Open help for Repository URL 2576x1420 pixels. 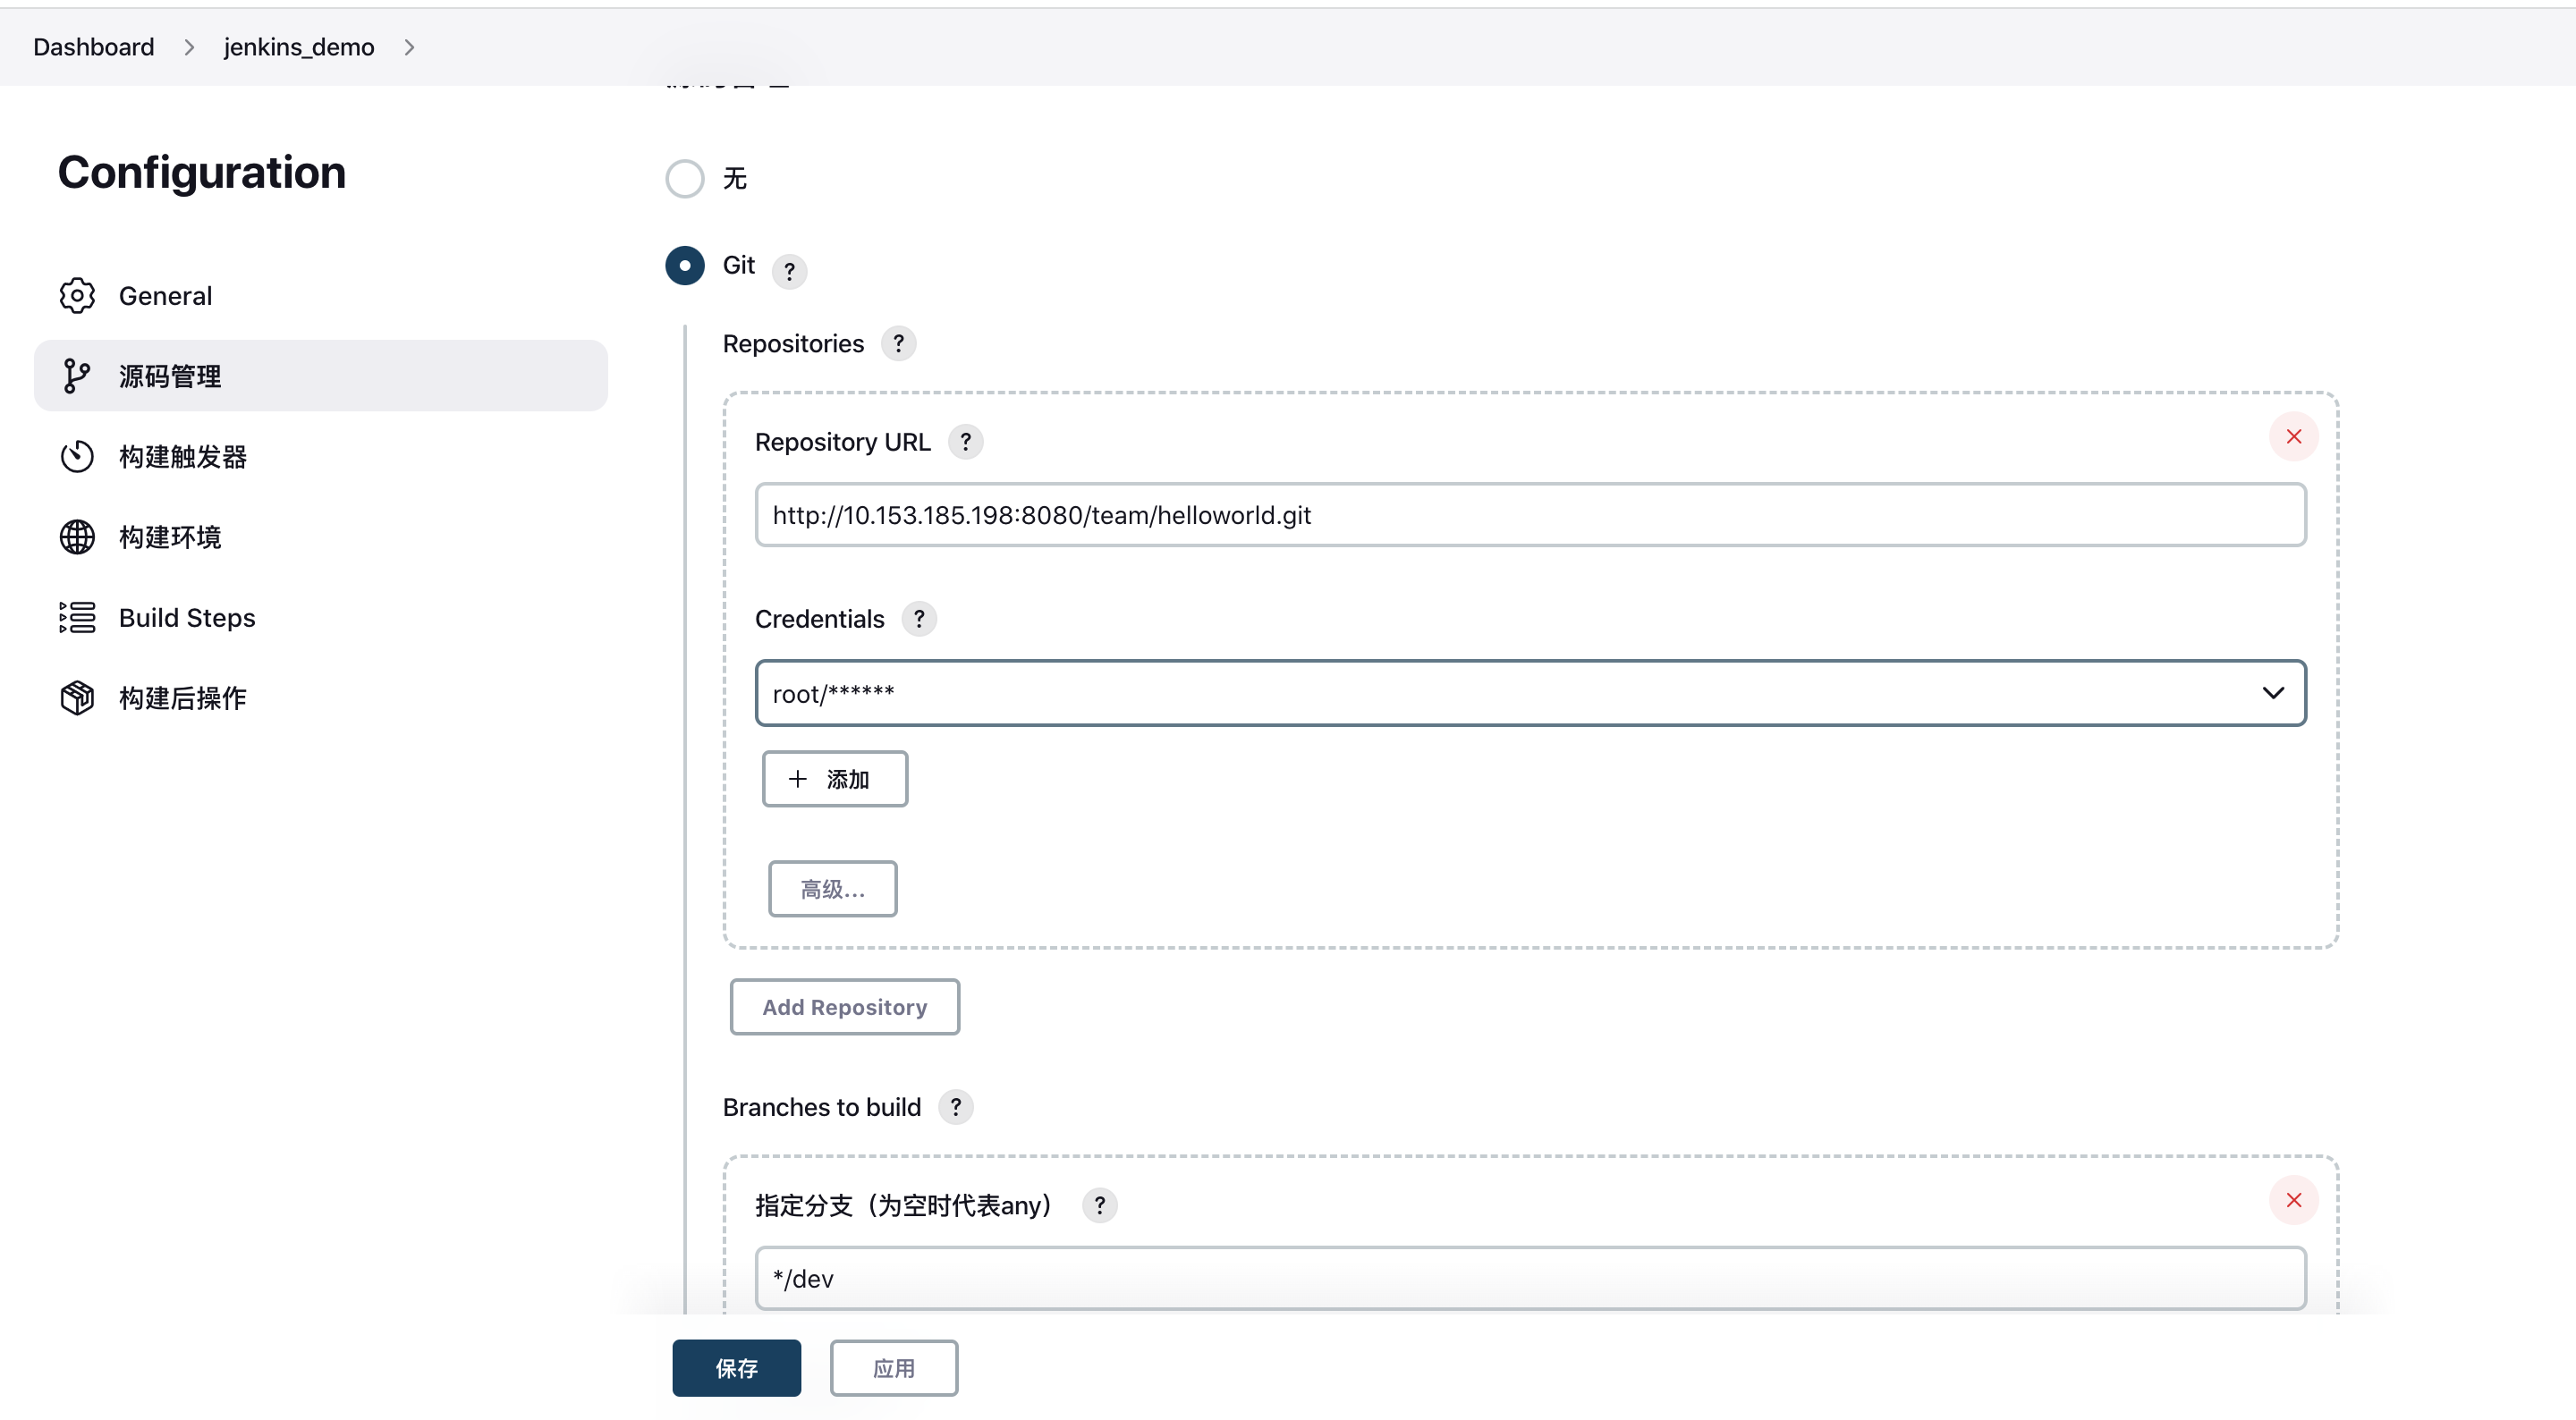pyautogui.click(x=966, y=442)
